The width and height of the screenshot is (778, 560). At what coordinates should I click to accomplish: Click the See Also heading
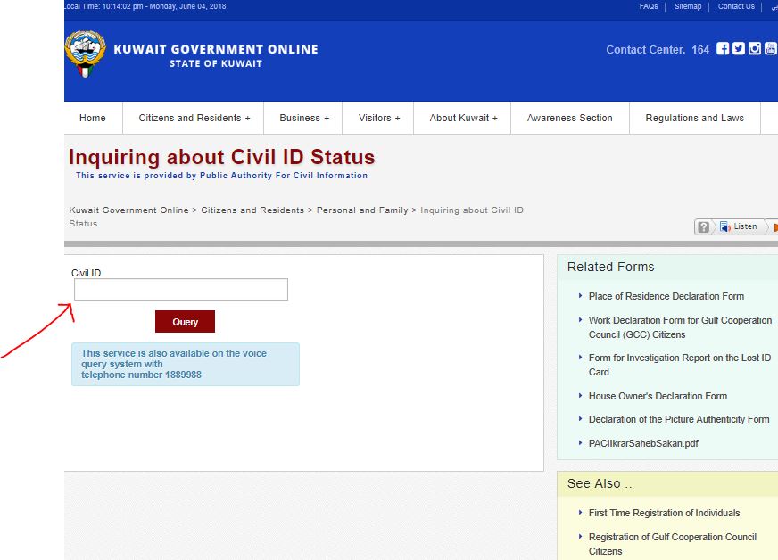600,483
